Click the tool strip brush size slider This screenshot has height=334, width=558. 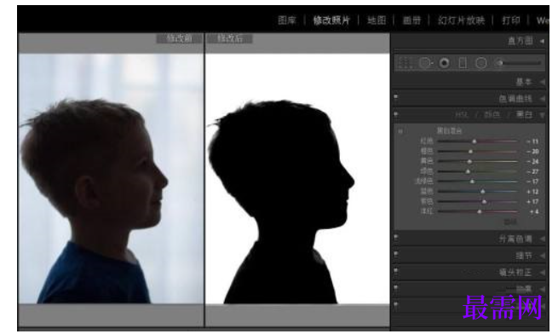(521, 63)
